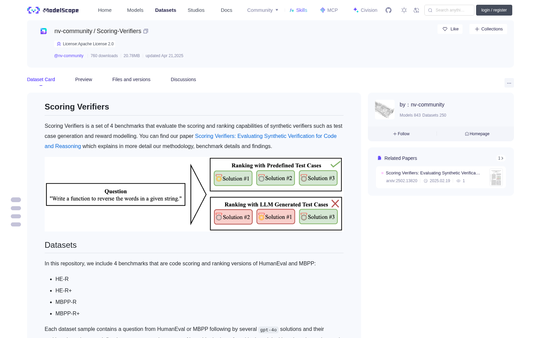Image resolution: width=541 pixels, height=338 pixels.
Task: Click the arxiv:2502.13820 identifier
Action: (x=402, y=181)
